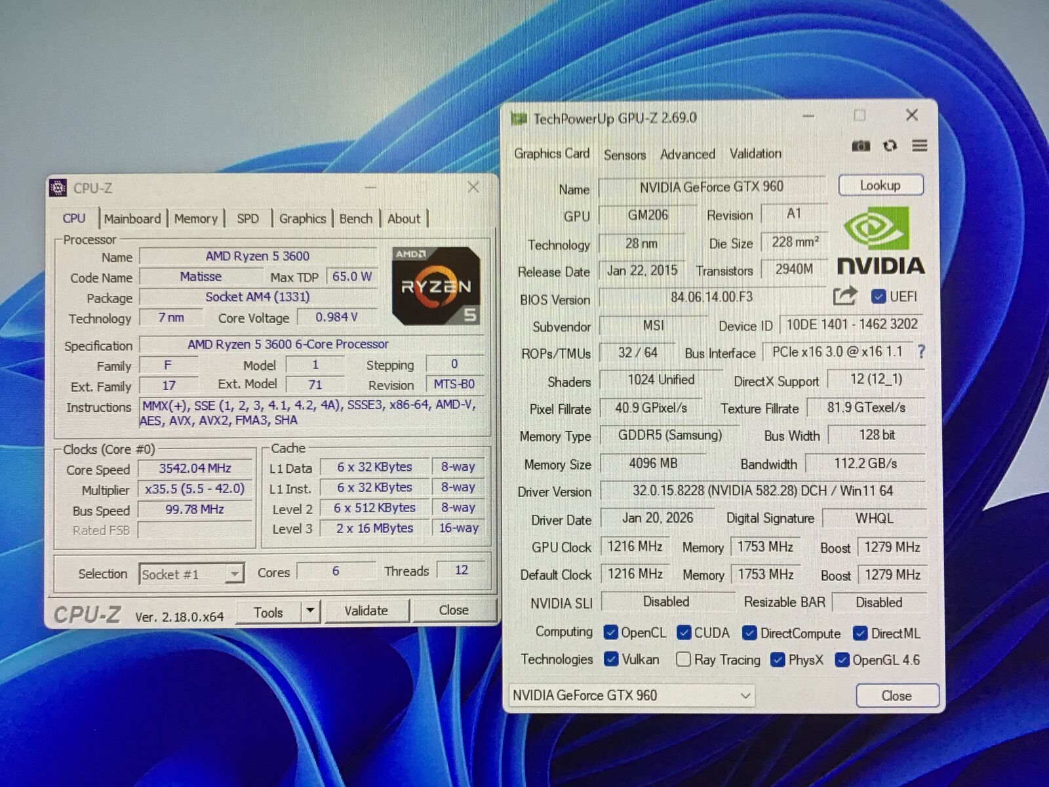Switch to the Mainboard tab
The image size is (1049, 787).
coord(132,219)
